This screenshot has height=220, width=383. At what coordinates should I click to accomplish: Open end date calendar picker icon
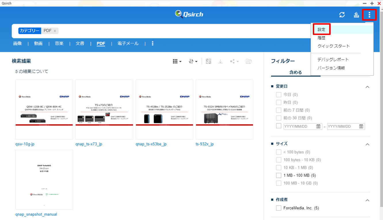click(361, 126)
